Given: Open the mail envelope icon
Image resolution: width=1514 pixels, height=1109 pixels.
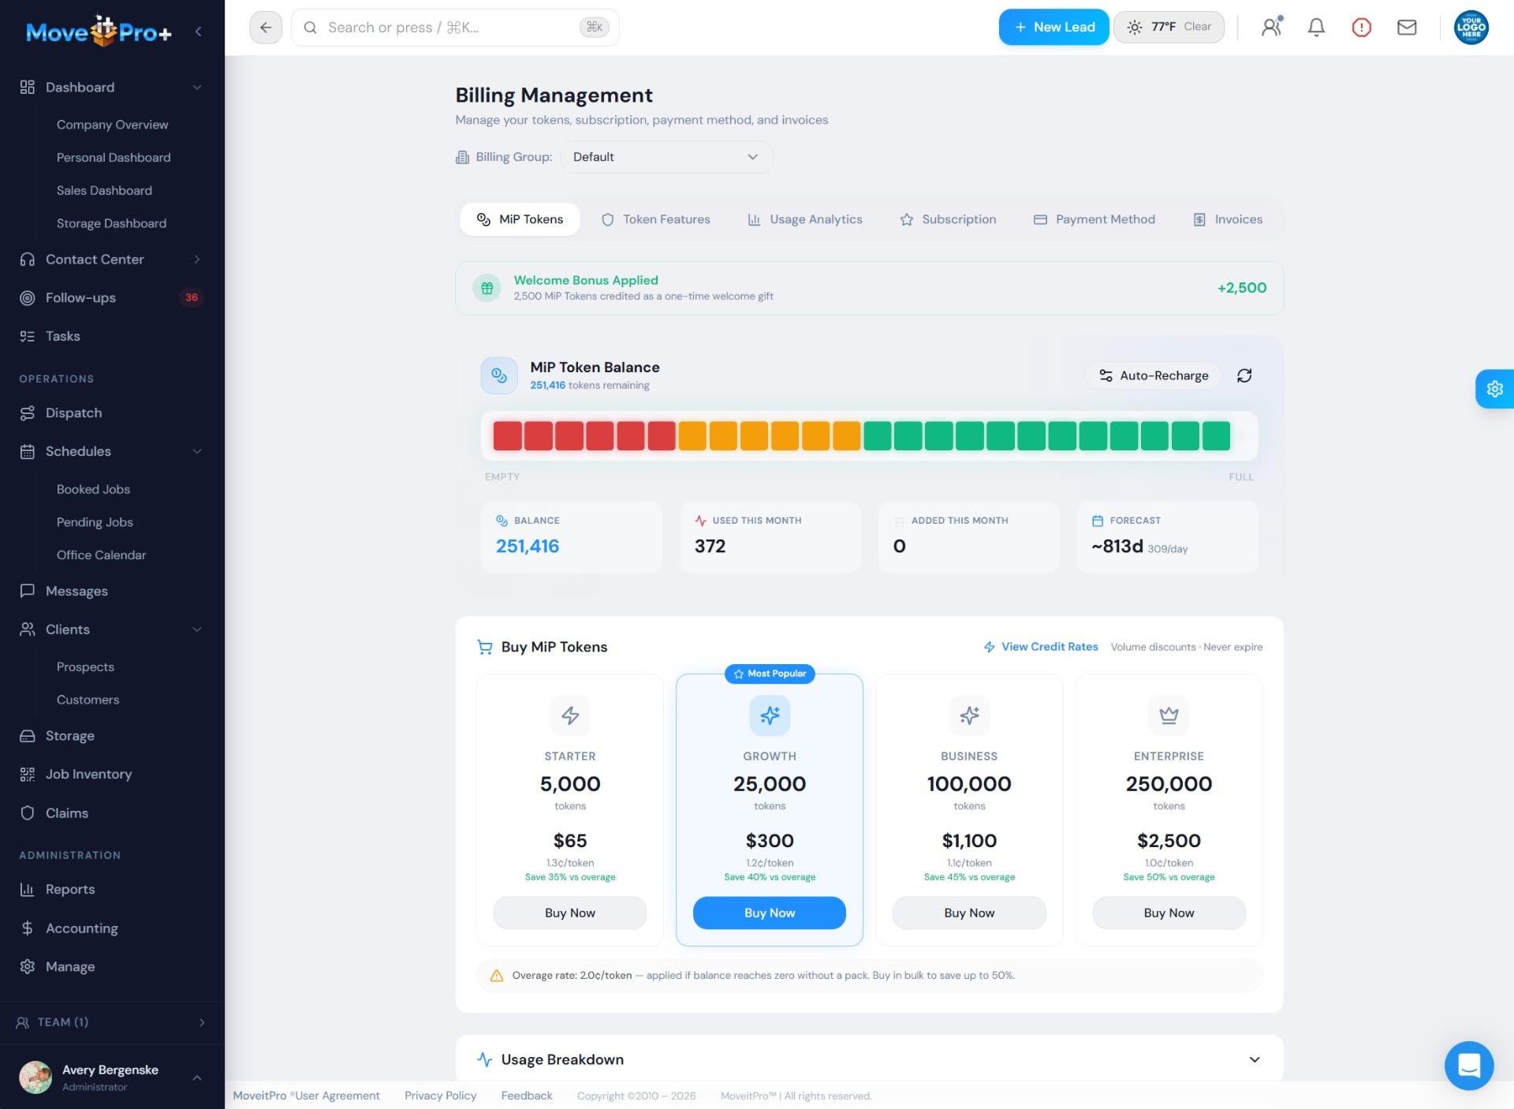Looking at the screenshot, I should pos(1407,28).
